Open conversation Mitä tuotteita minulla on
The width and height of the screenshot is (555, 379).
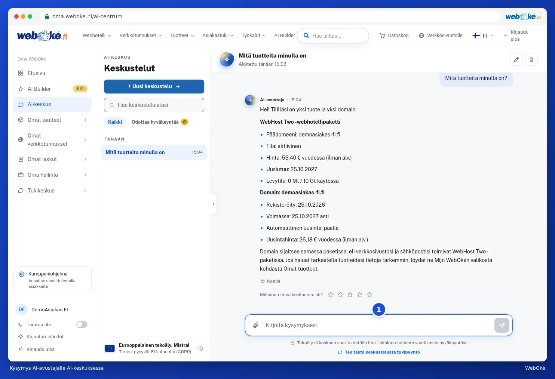154,152
